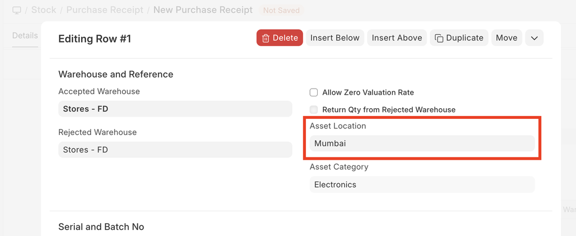Click the Insert Below button
This screenshot has width=576, height=236.
(335, 38)
